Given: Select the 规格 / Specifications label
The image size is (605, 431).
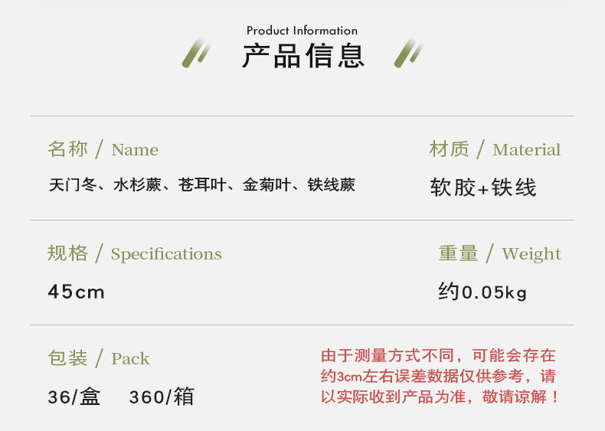Looking at the screenshot, I should click(x=134, y=253).
